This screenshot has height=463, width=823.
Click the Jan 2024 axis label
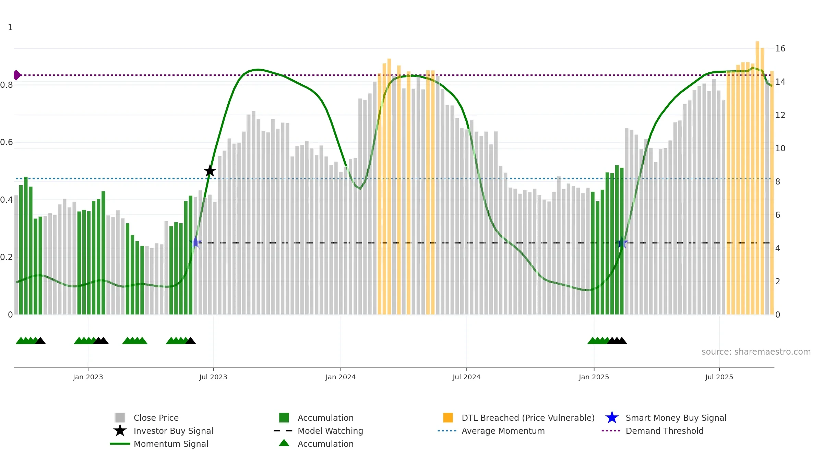341,377
